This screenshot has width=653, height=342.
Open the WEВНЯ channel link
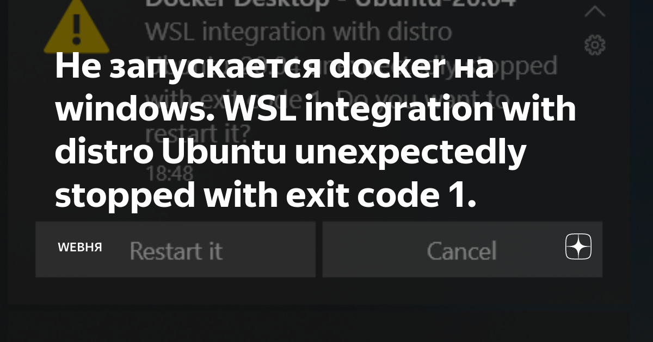coord(79,248)
